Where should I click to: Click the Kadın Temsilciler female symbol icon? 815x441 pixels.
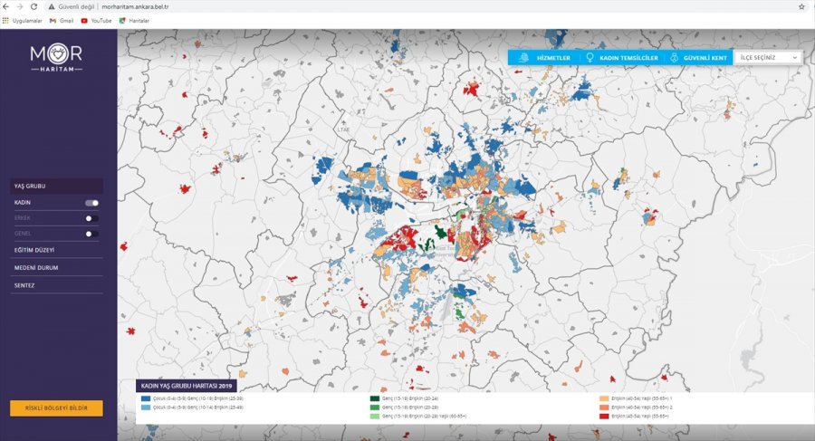[590, 57]
